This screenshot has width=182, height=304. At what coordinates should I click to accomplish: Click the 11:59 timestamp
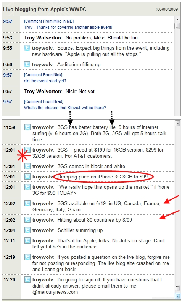(9, 127)
